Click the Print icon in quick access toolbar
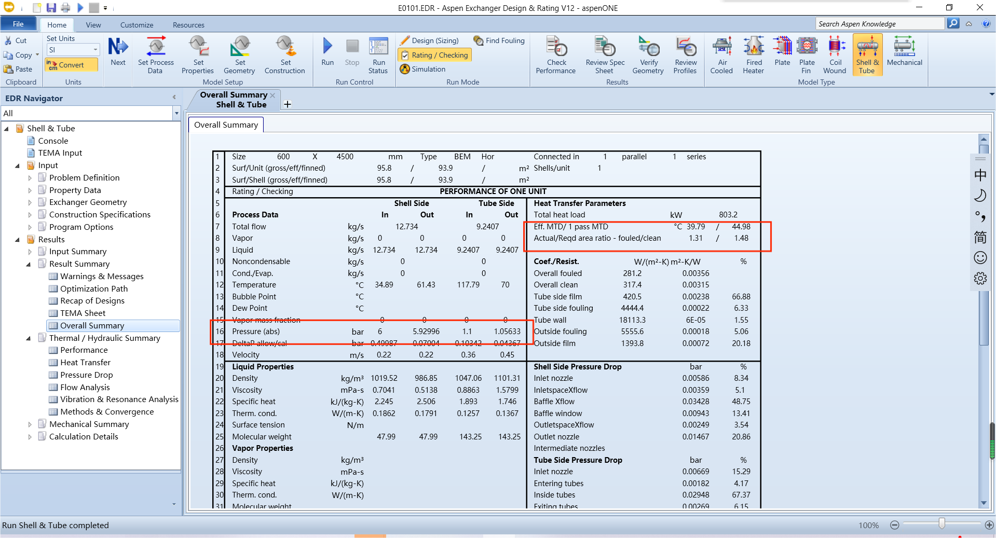The width and height of the screenshot is (996, 538). [x=65, y=8]
